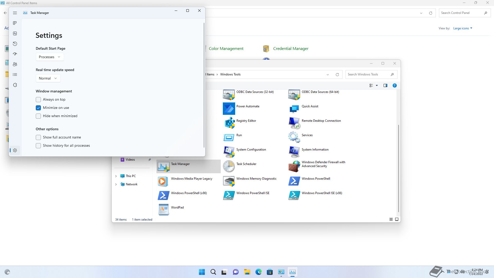Open Performance page icon in Task Manager
Viewport: 494px width, 278px height.
pos(15,33)
